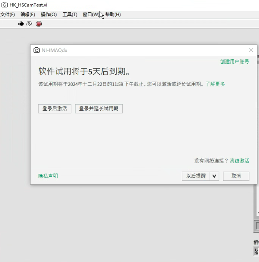Screen dimensions: 259x262
Task: Click the Run arrow in toolbar
Action: [21, 24]
